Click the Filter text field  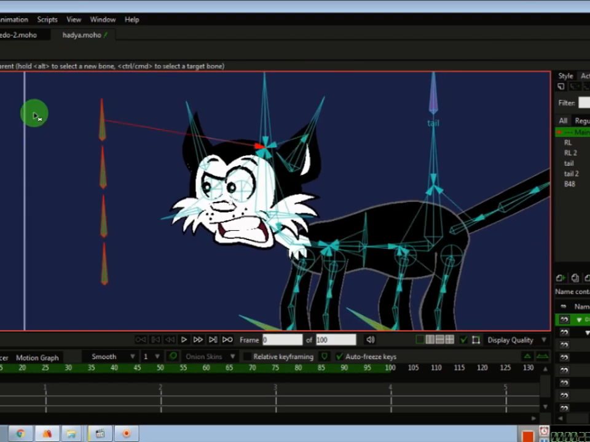(x=584, y=103)
